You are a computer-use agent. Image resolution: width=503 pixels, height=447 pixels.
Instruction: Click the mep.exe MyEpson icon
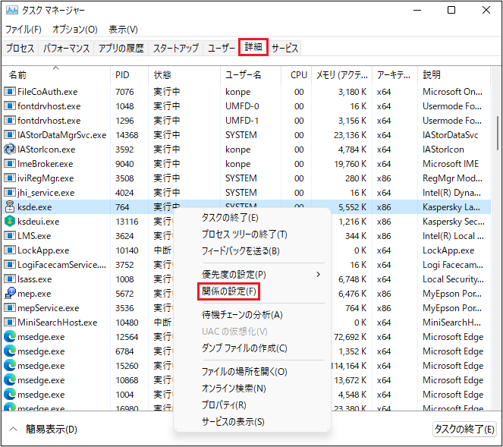click(x=10, y=293)
